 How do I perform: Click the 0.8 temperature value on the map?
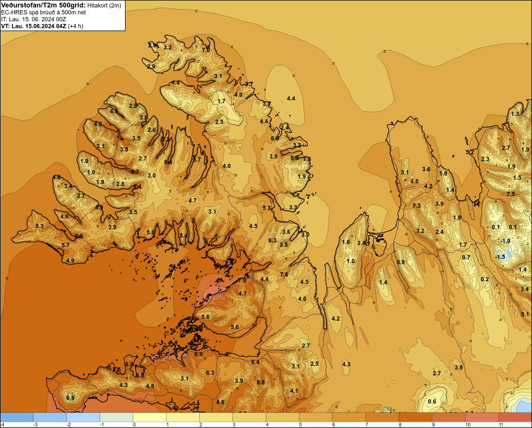pos(70,398)
